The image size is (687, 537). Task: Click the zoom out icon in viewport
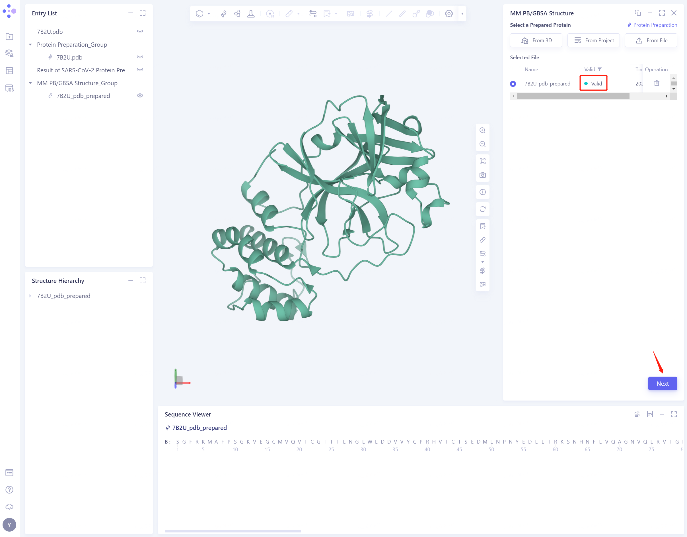point(482,145)
